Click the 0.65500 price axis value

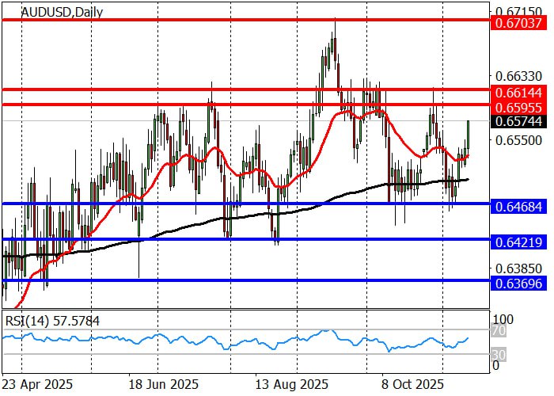(518, 140)
